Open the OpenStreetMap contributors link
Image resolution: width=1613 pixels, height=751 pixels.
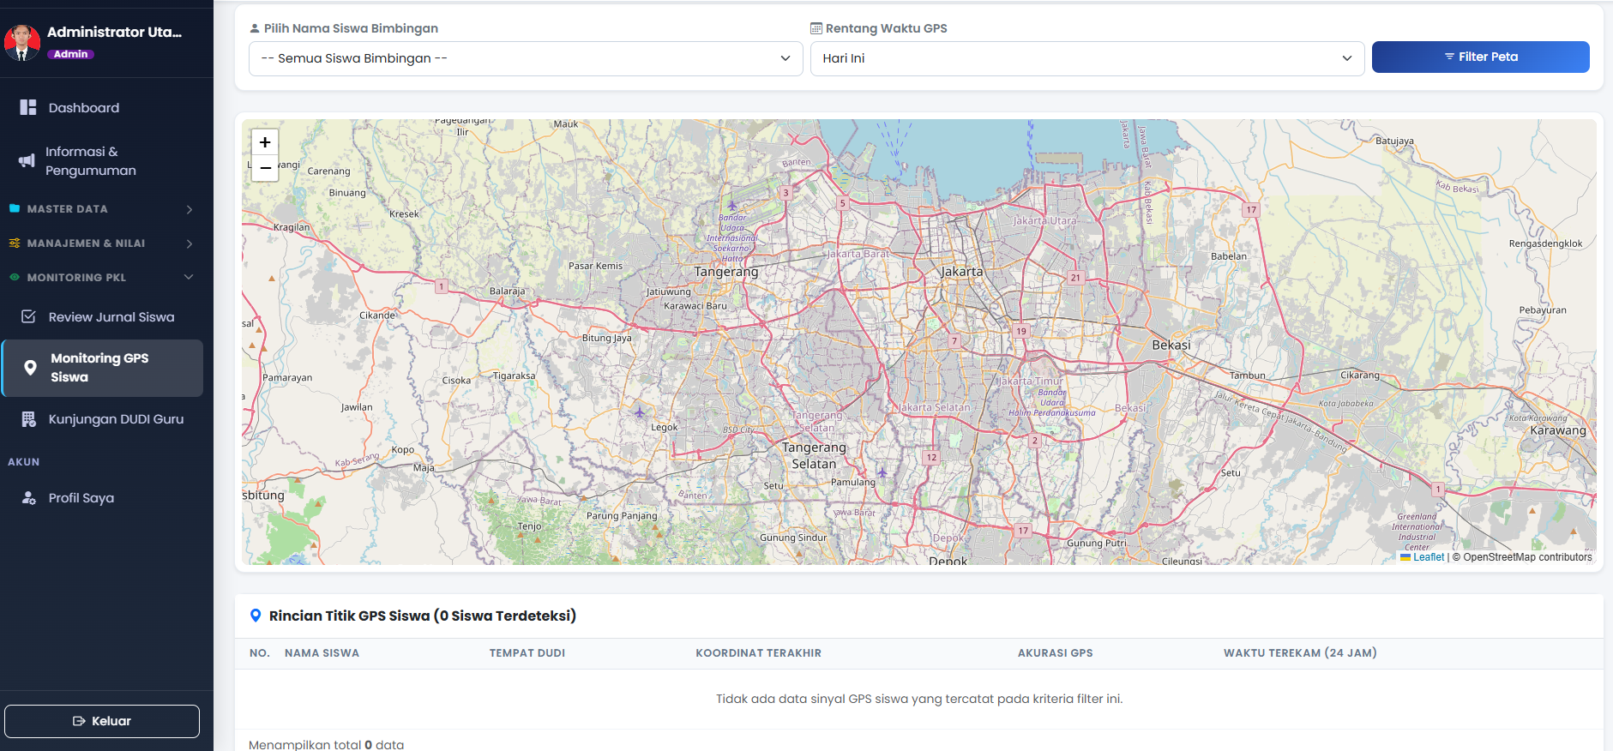pos(1528,557)
